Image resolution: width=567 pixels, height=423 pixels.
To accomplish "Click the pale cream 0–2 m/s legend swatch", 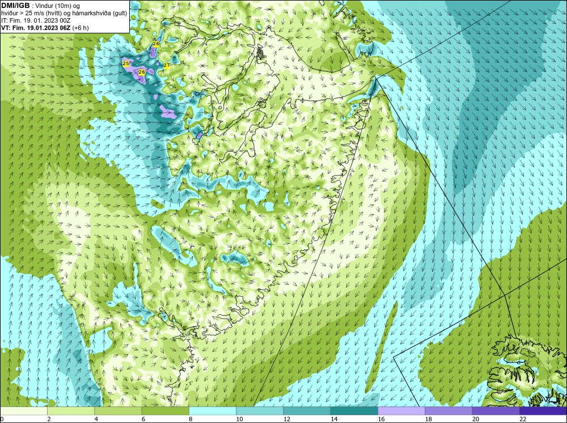I will (23, 411).
